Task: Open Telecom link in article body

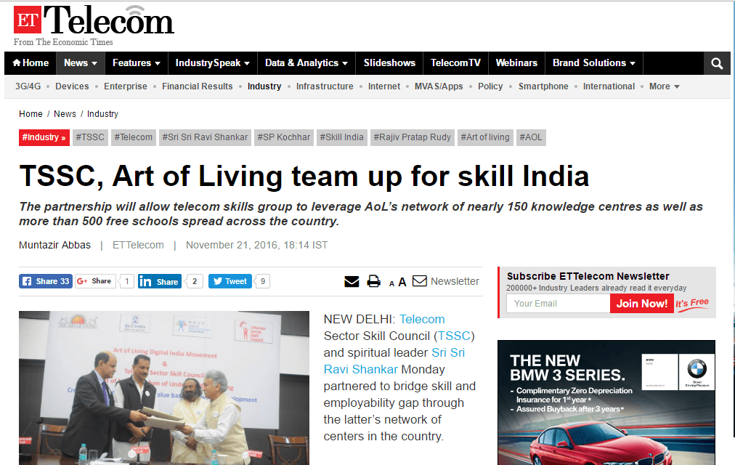Action: point(422,319)
